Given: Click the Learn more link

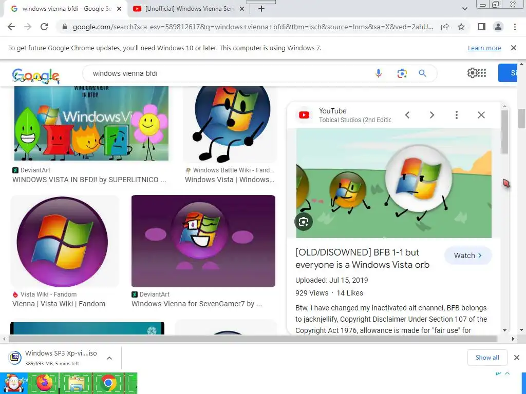Looking at the screenshot, I should click(484, 48).
